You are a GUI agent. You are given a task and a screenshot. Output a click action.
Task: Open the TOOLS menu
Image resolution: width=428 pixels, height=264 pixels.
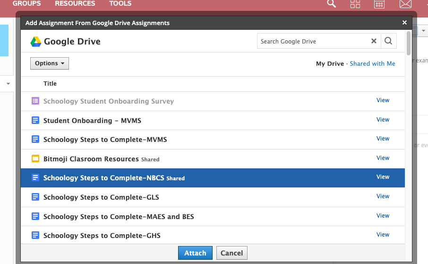pos(120,4)
